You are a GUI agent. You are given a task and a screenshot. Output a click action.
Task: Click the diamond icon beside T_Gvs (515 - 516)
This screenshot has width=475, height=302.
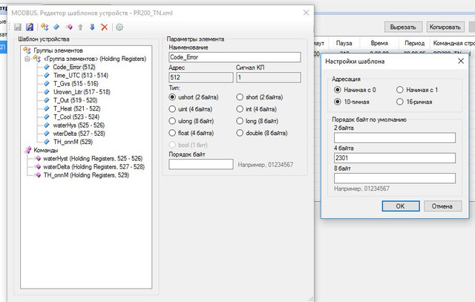47,84
